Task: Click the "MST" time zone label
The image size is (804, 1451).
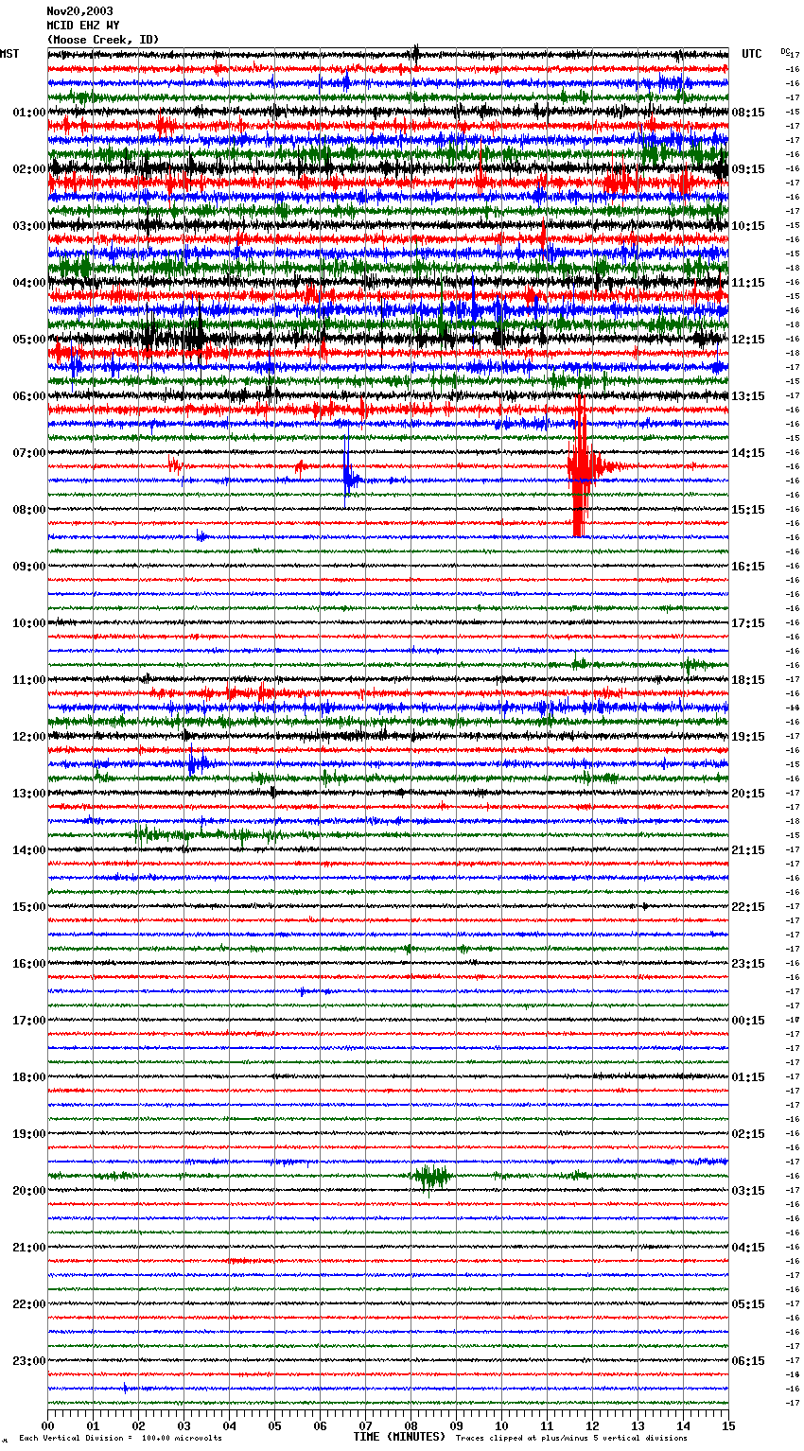Action: coord(9,54)
